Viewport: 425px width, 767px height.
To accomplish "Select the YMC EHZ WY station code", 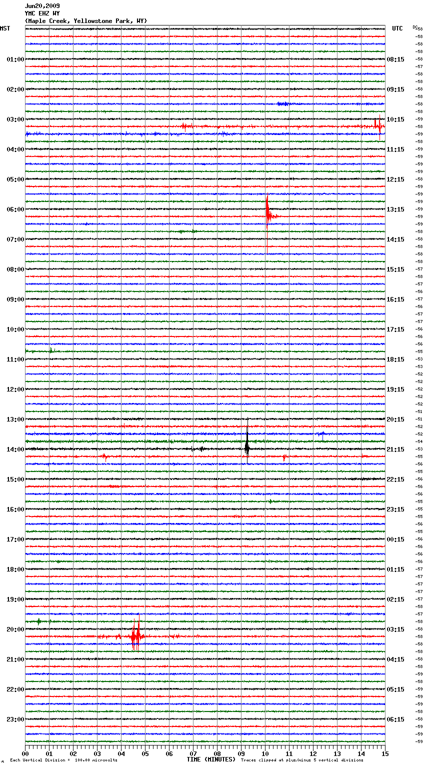I will click(42, 13).
